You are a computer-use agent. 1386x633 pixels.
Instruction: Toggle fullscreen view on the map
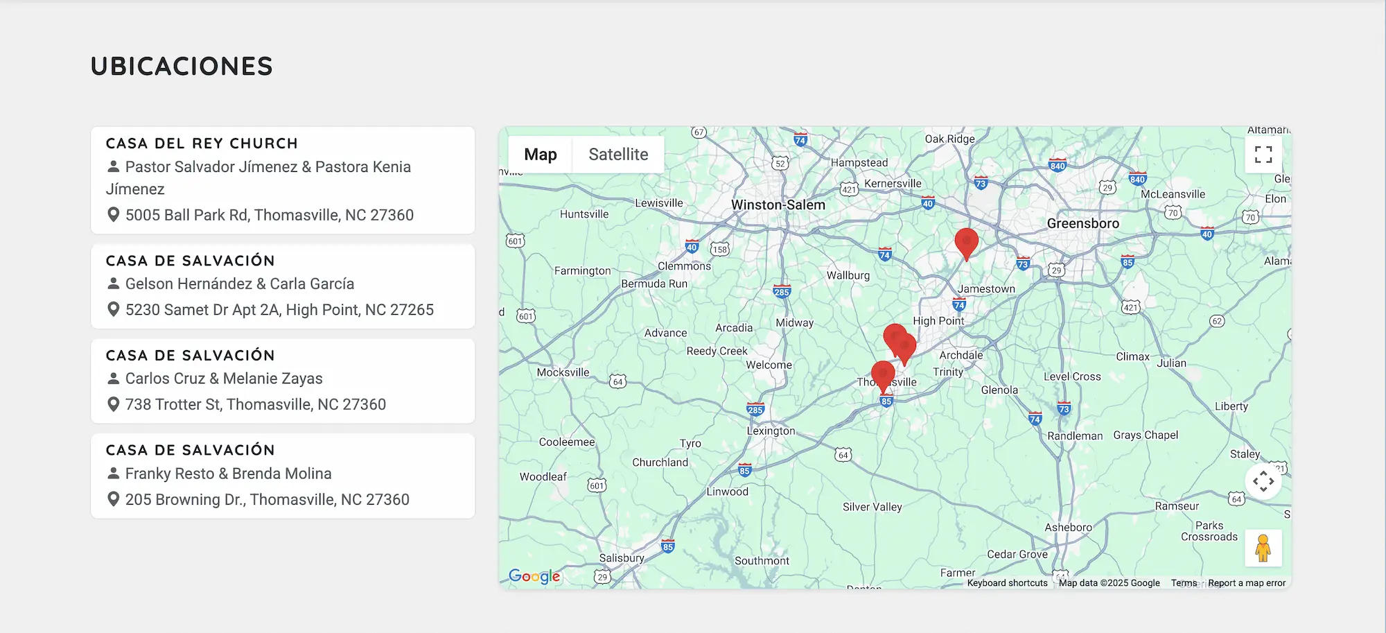tap(1263, 154)
